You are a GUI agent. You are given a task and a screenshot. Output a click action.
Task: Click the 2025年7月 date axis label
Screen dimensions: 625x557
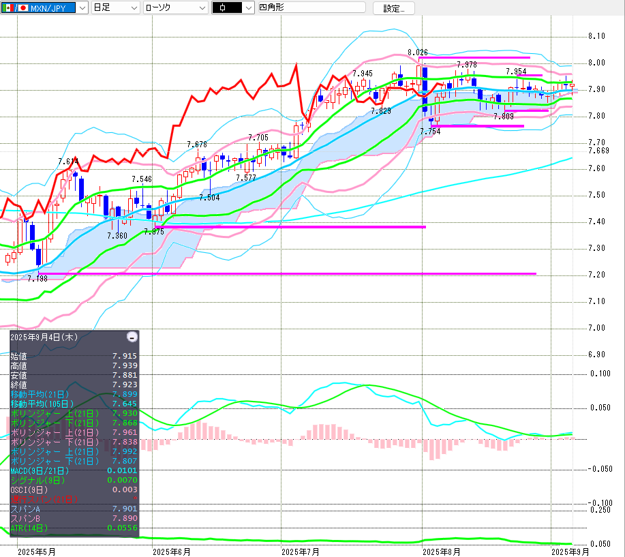[x=301, y=552]
